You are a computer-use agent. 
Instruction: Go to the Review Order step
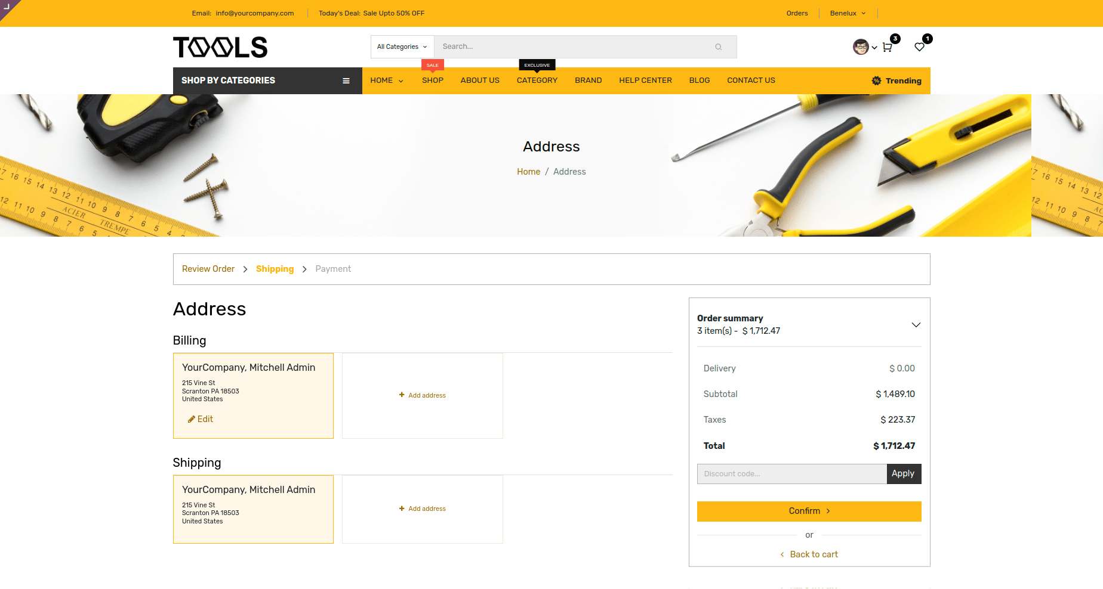(x=208, y=269)
